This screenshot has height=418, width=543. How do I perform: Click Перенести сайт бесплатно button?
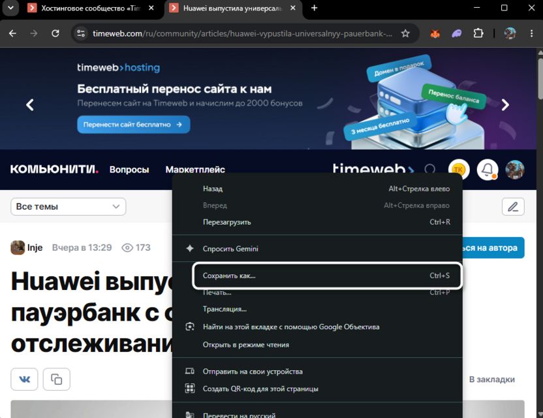133,125
